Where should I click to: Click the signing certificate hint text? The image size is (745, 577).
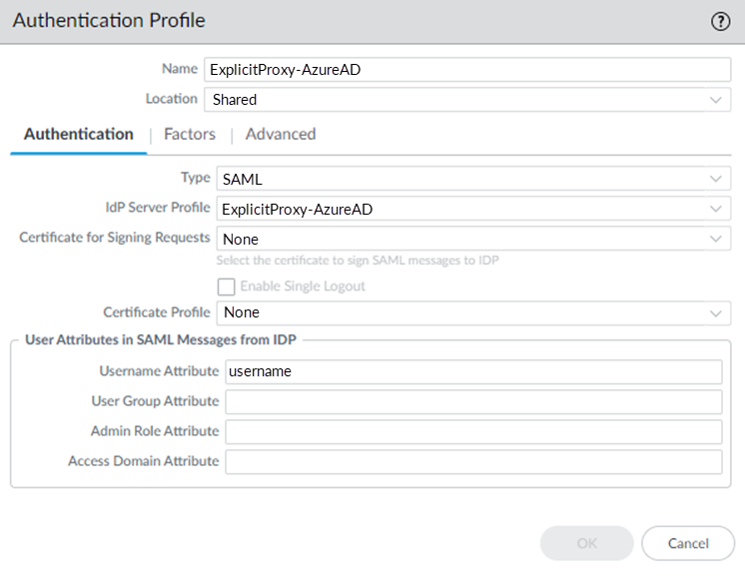point(358,261)
